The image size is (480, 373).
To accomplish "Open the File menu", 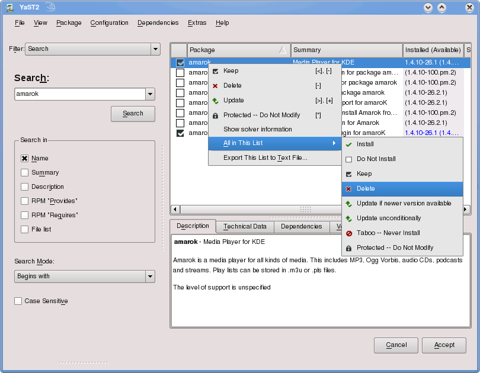I will point(20,23).
